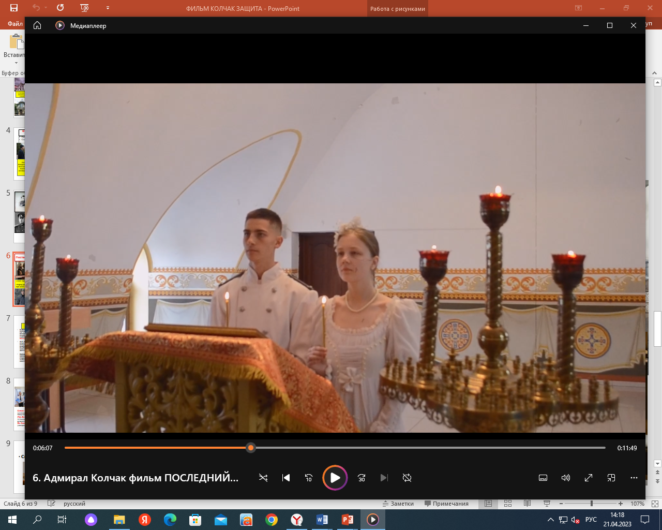Viewport: 662px width, 530px height.
Task: Skip forward 30 seconds
Action: [362, 478]
